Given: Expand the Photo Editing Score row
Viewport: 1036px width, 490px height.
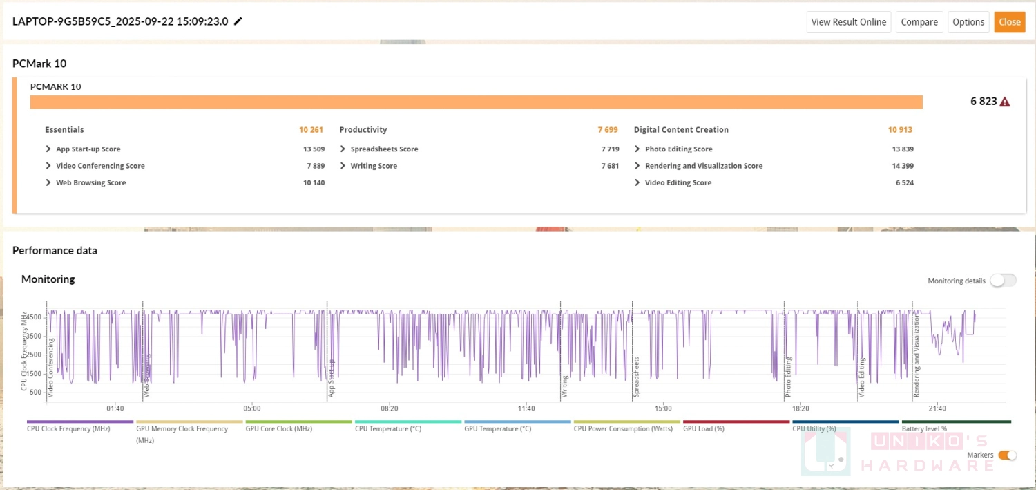Looking at the screenshot, I should click(637, 149).
